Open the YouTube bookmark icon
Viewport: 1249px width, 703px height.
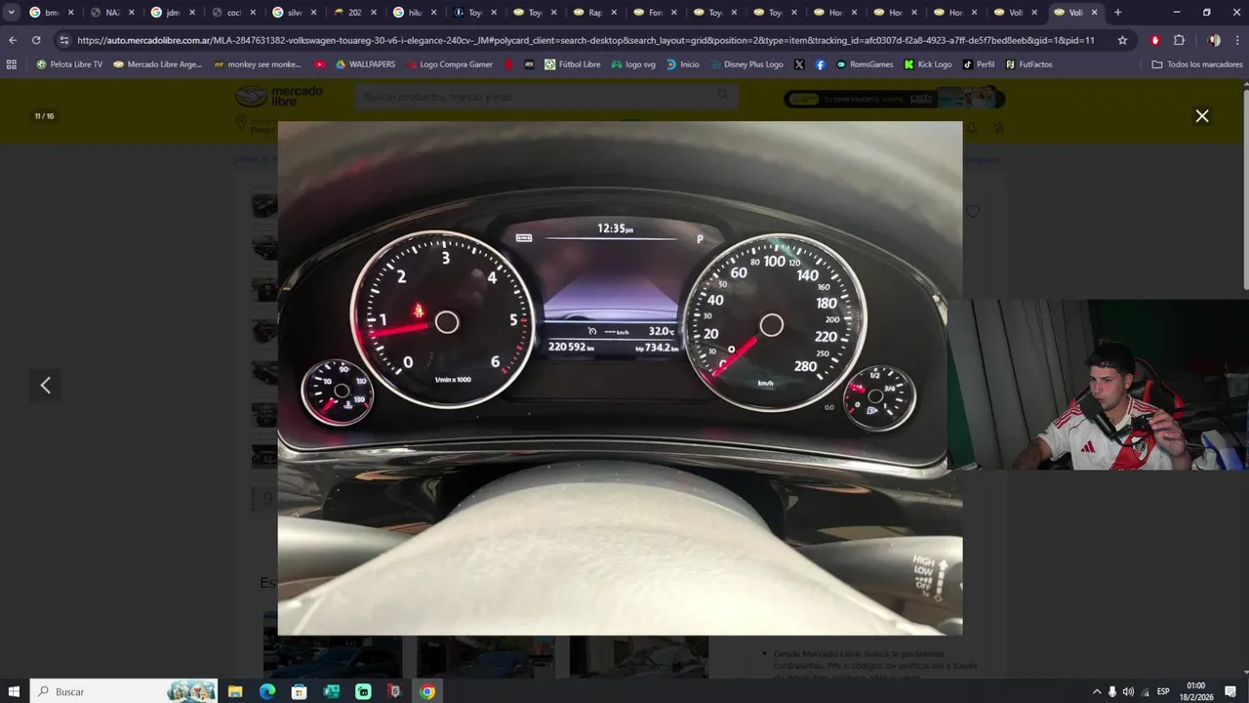click(320, 64)
